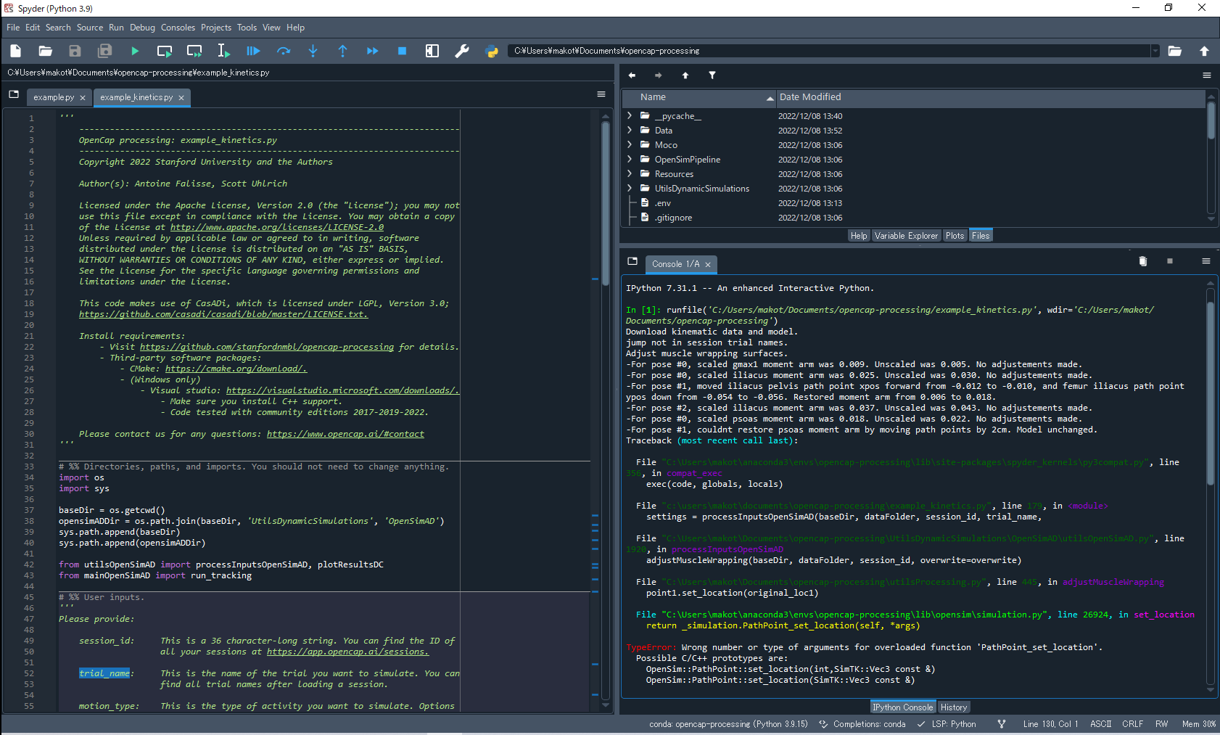Expand the __pycache__ folder
1220x735 pixels.
point(630,116)
